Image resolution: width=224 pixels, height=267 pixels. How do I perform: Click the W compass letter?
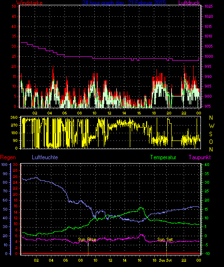pyautogui.click(x=212, y=126)
